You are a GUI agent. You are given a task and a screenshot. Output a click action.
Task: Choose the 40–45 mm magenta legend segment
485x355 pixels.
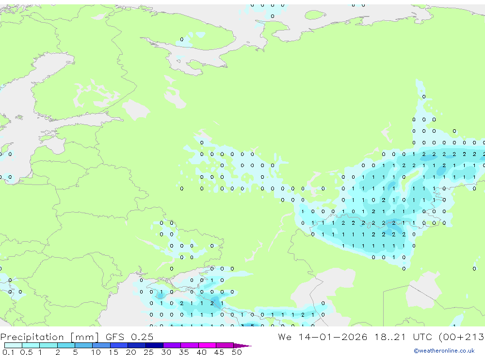point(207,345)
